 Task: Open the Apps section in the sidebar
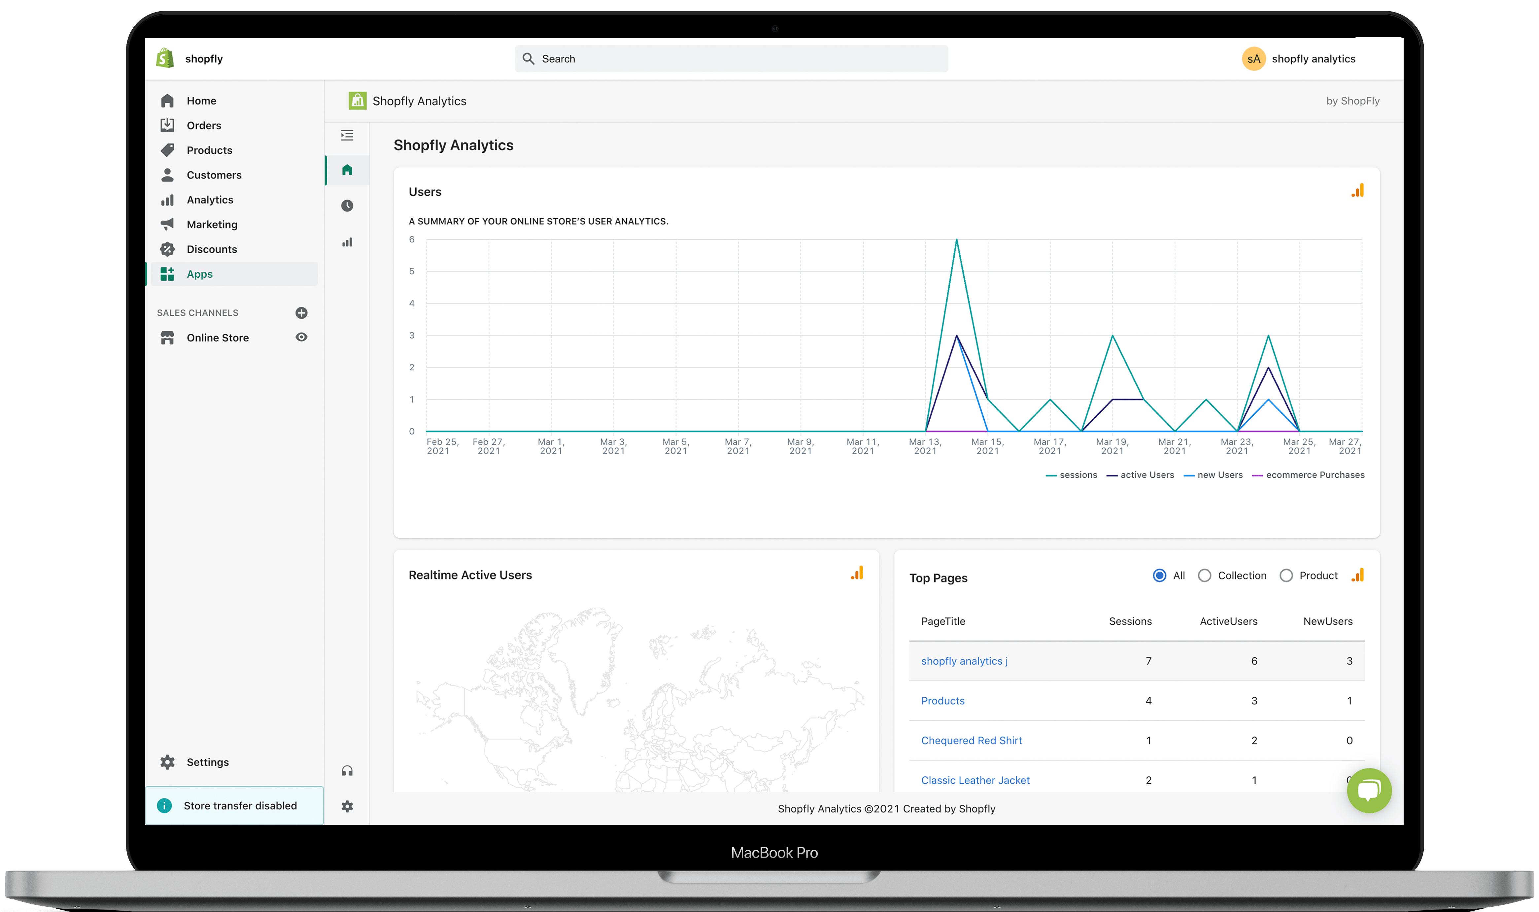[199, 274]
